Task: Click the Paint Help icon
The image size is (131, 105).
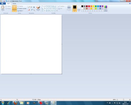Action: pos(130,3)
